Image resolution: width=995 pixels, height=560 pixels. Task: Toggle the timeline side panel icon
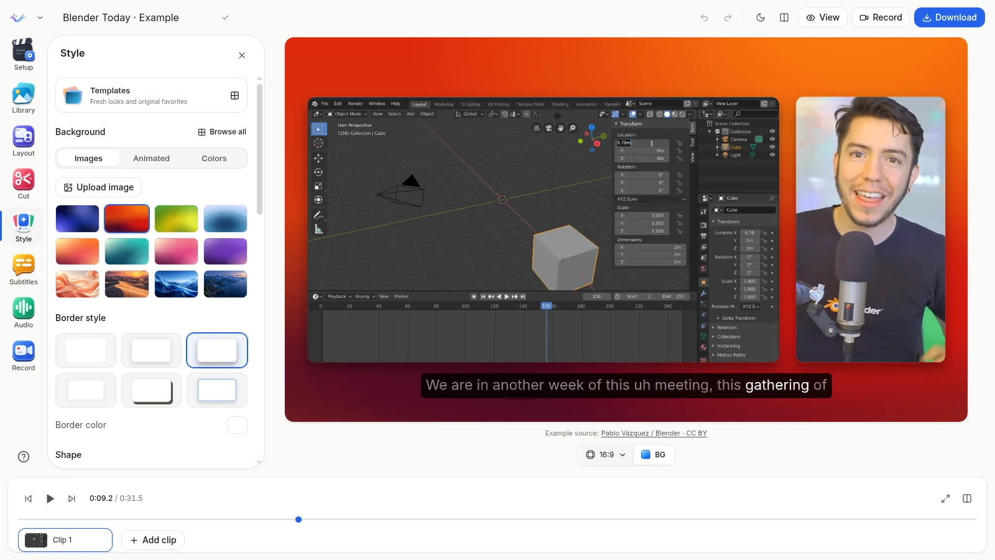tap(967, 498)
